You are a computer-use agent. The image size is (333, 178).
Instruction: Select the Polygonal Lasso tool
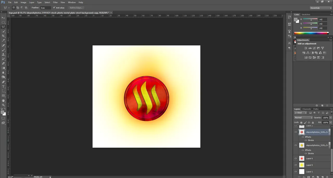coord(3,27)
